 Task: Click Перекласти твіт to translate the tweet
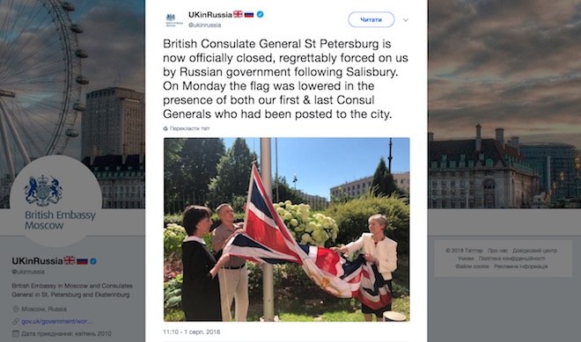tap(190, 128)
